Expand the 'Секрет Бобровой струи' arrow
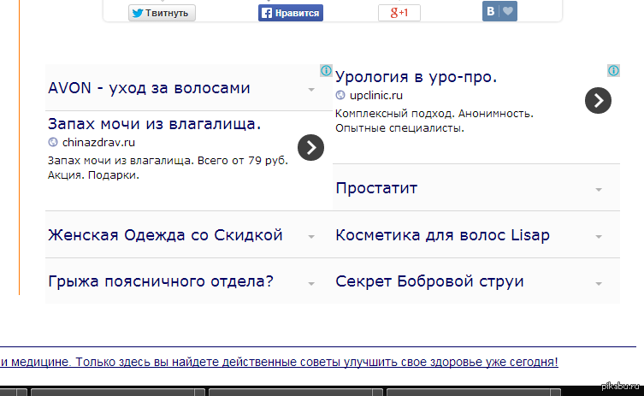644x396 pixels. coord(599,283)
